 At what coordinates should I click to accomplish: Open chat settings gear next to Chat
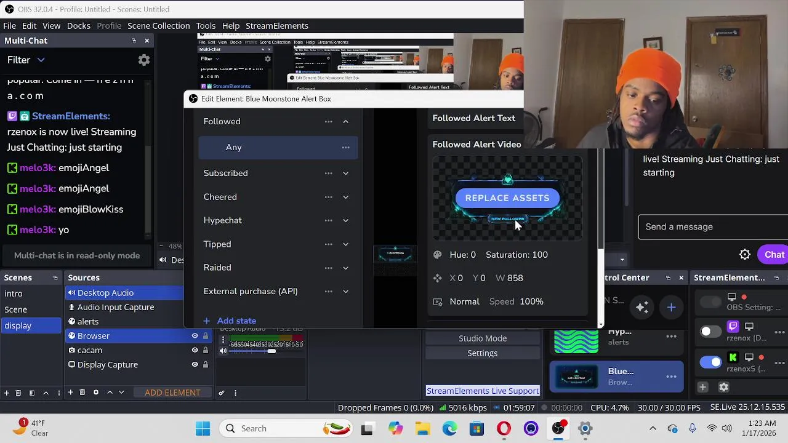click(745, 255)
